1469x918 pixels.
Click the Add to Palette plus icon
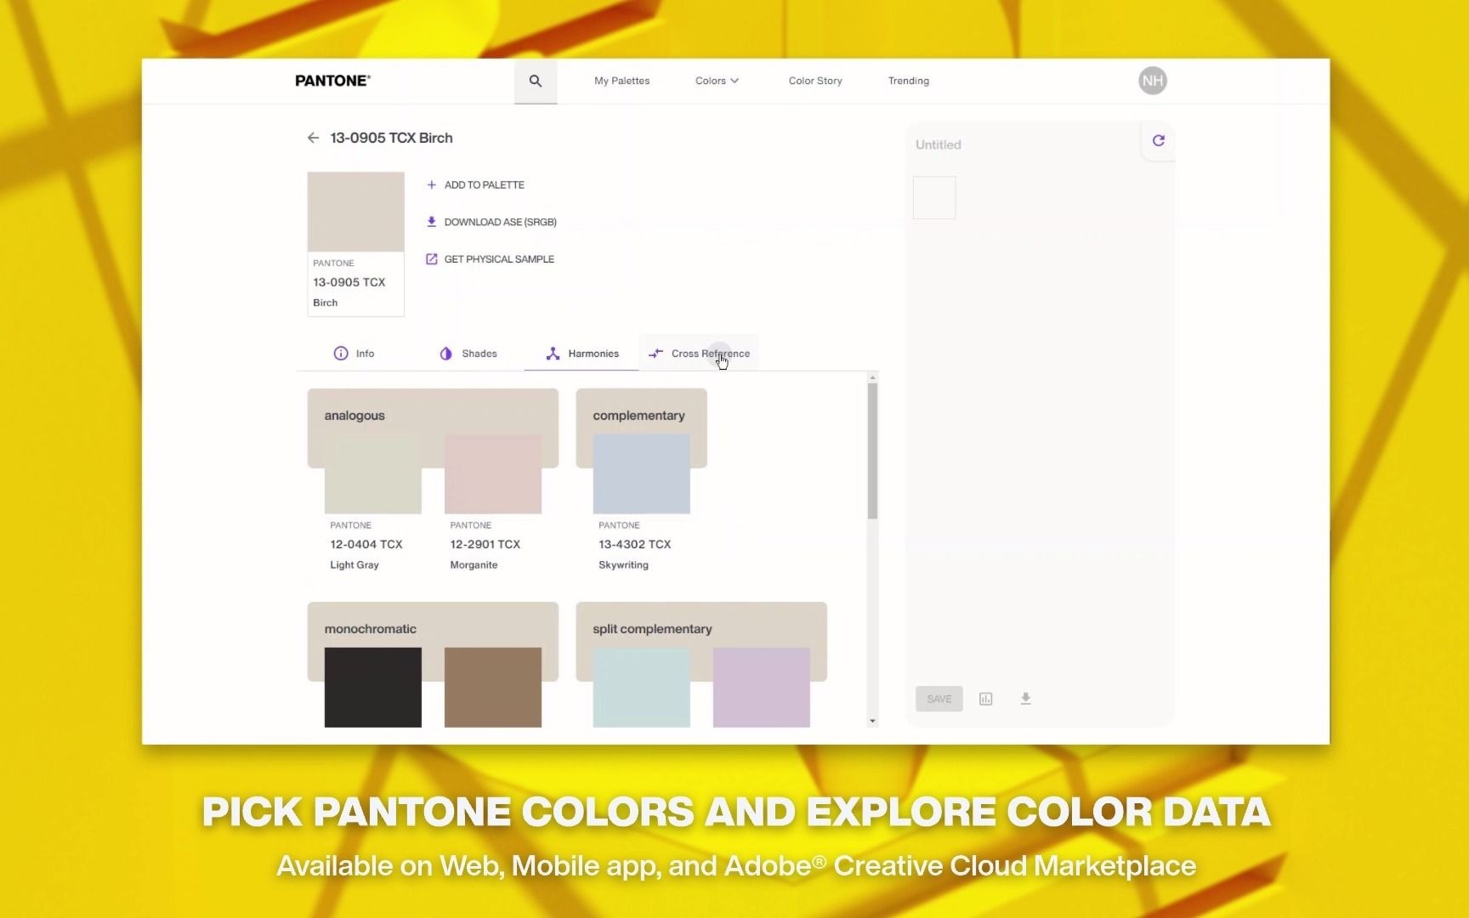(432, 184)
